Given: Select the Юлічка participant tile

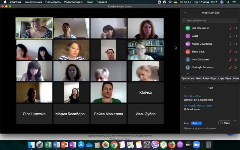Looking at the screenshot, I should pos(145,93).
